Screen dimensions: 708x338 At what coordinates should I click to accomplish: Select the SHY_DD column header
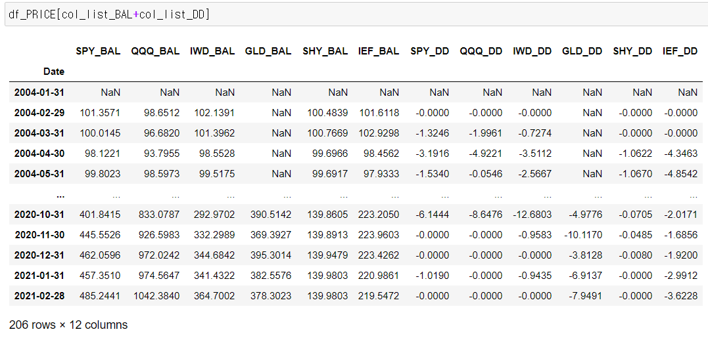tap(632, 51)
